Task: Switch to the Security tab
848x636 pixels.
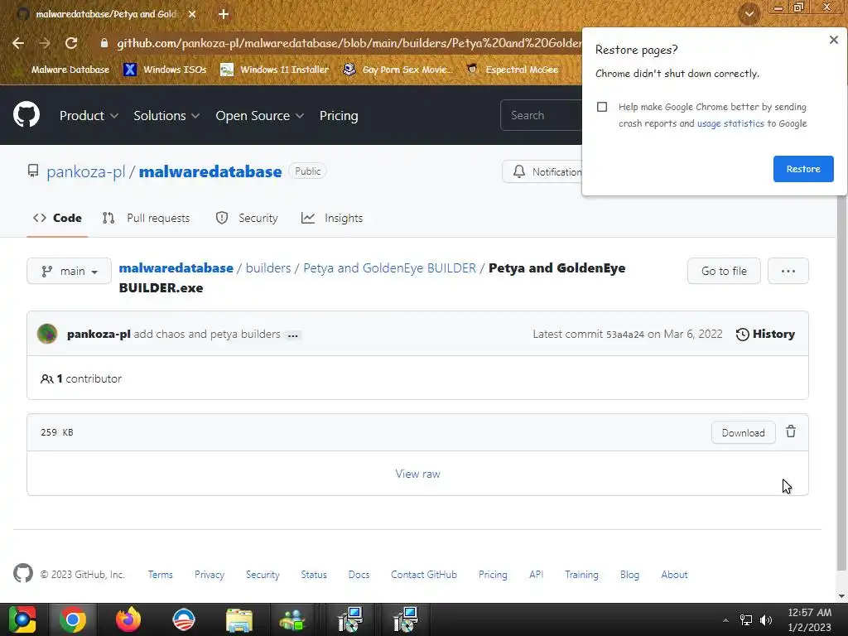Action: (x=247, y=218)
